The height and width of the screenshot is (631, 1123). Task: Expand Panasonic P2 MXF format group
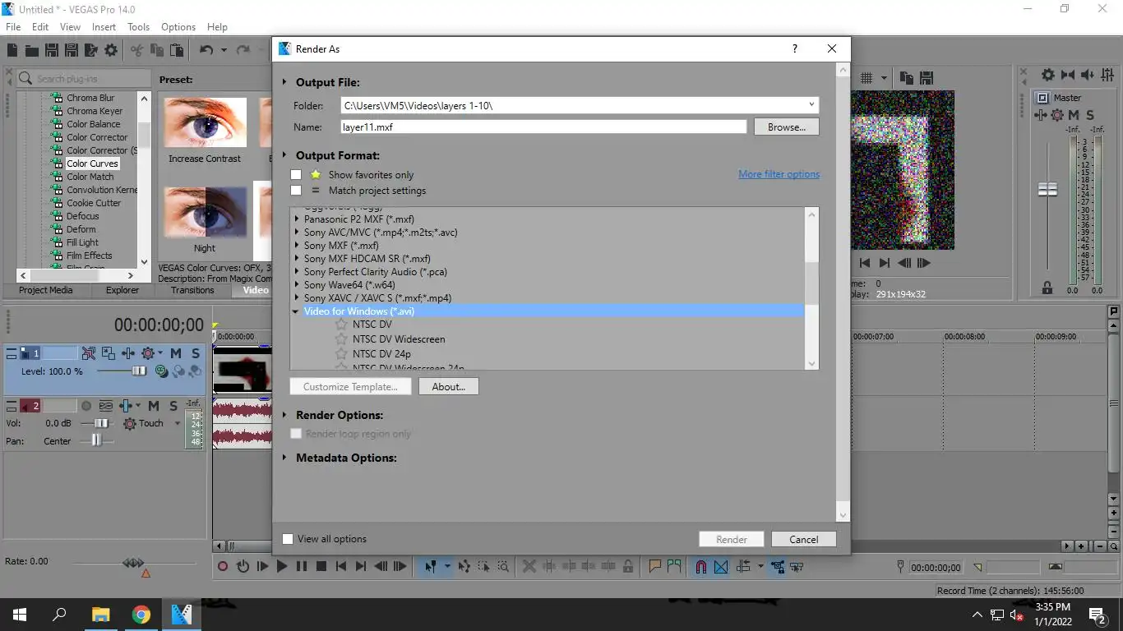click(297, 219)
